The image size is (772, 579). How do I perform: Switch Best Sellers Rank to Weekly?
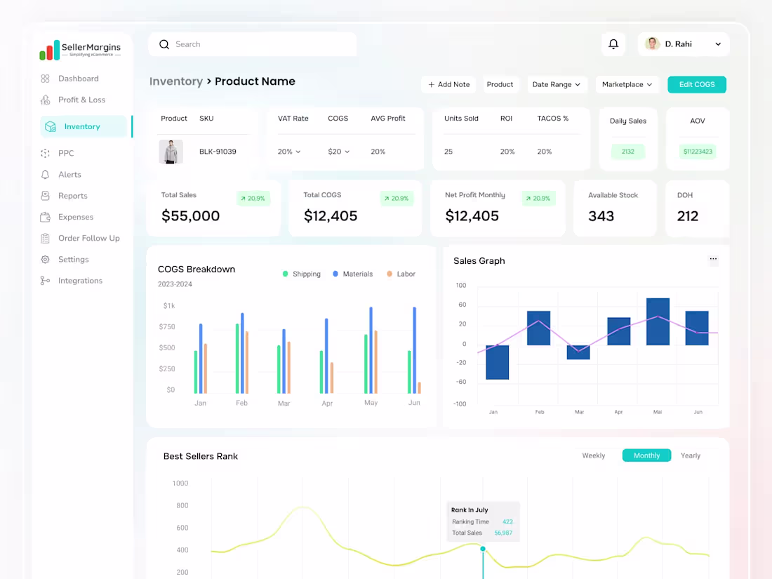594,455
